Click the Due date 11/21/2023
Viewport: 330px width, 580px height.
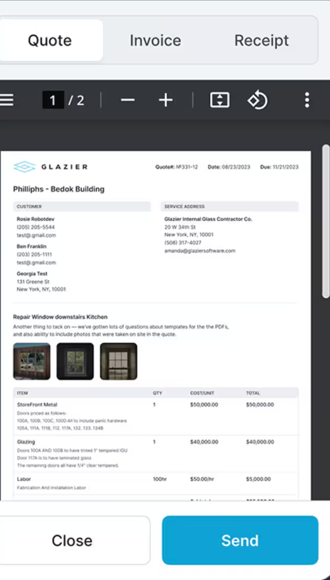pyautogui.click(x=285, y=167)
